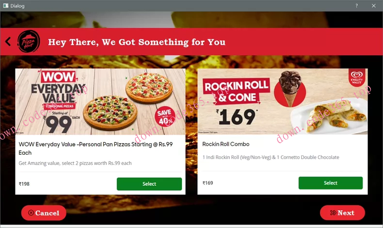Click the WOW Everyday Value pizza title text
Image resolution: width=383 pixels, height=228 pixels.
click(x=96, y=148)
